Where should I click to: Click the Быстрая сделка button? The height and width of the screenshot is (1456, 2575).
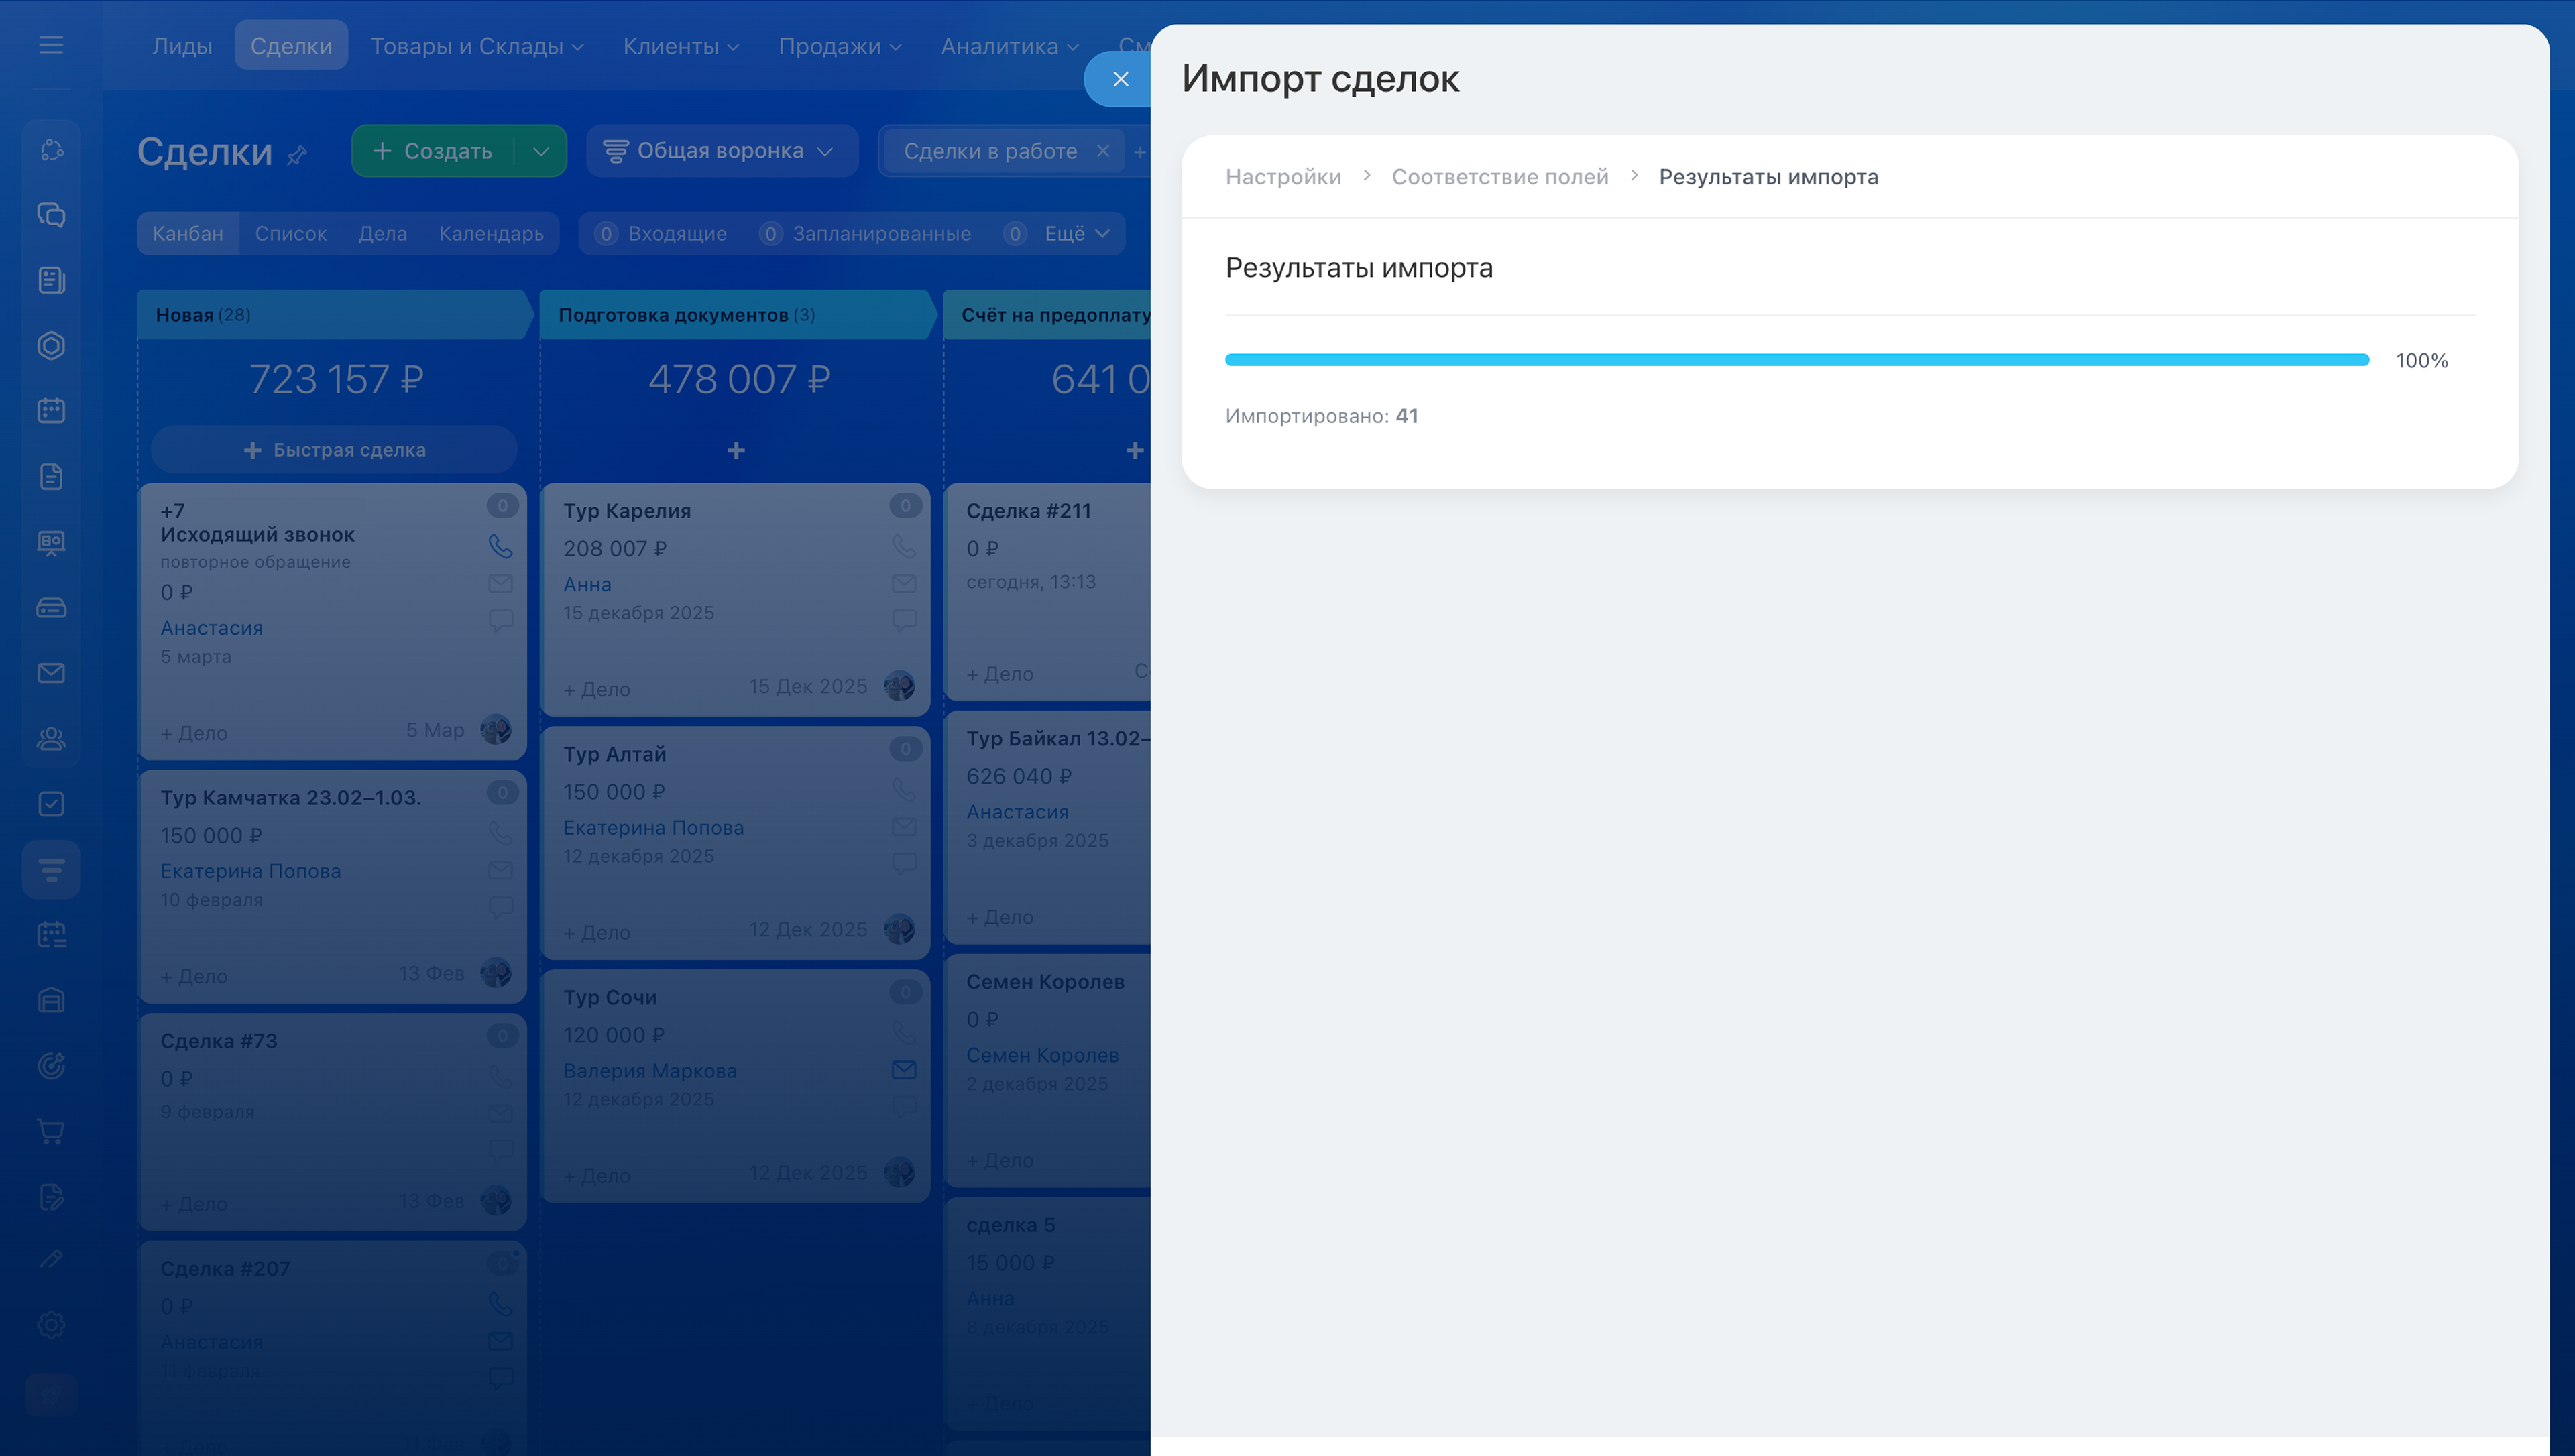334,450
